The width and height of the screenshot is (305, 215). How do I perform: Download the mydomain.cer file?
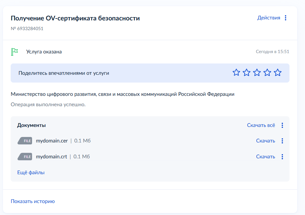click(x=265, y=141)
